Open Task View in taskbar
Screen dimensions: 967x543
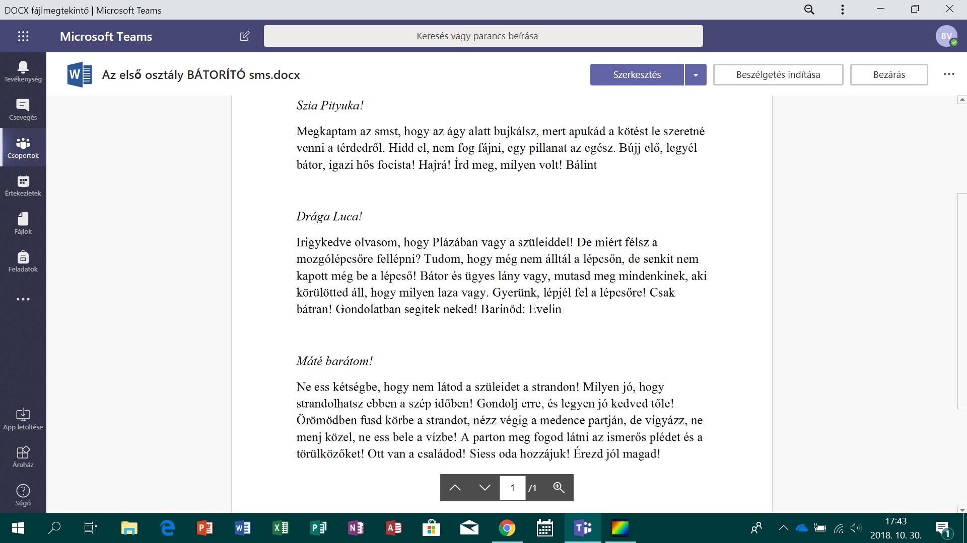tap(91, 528)
